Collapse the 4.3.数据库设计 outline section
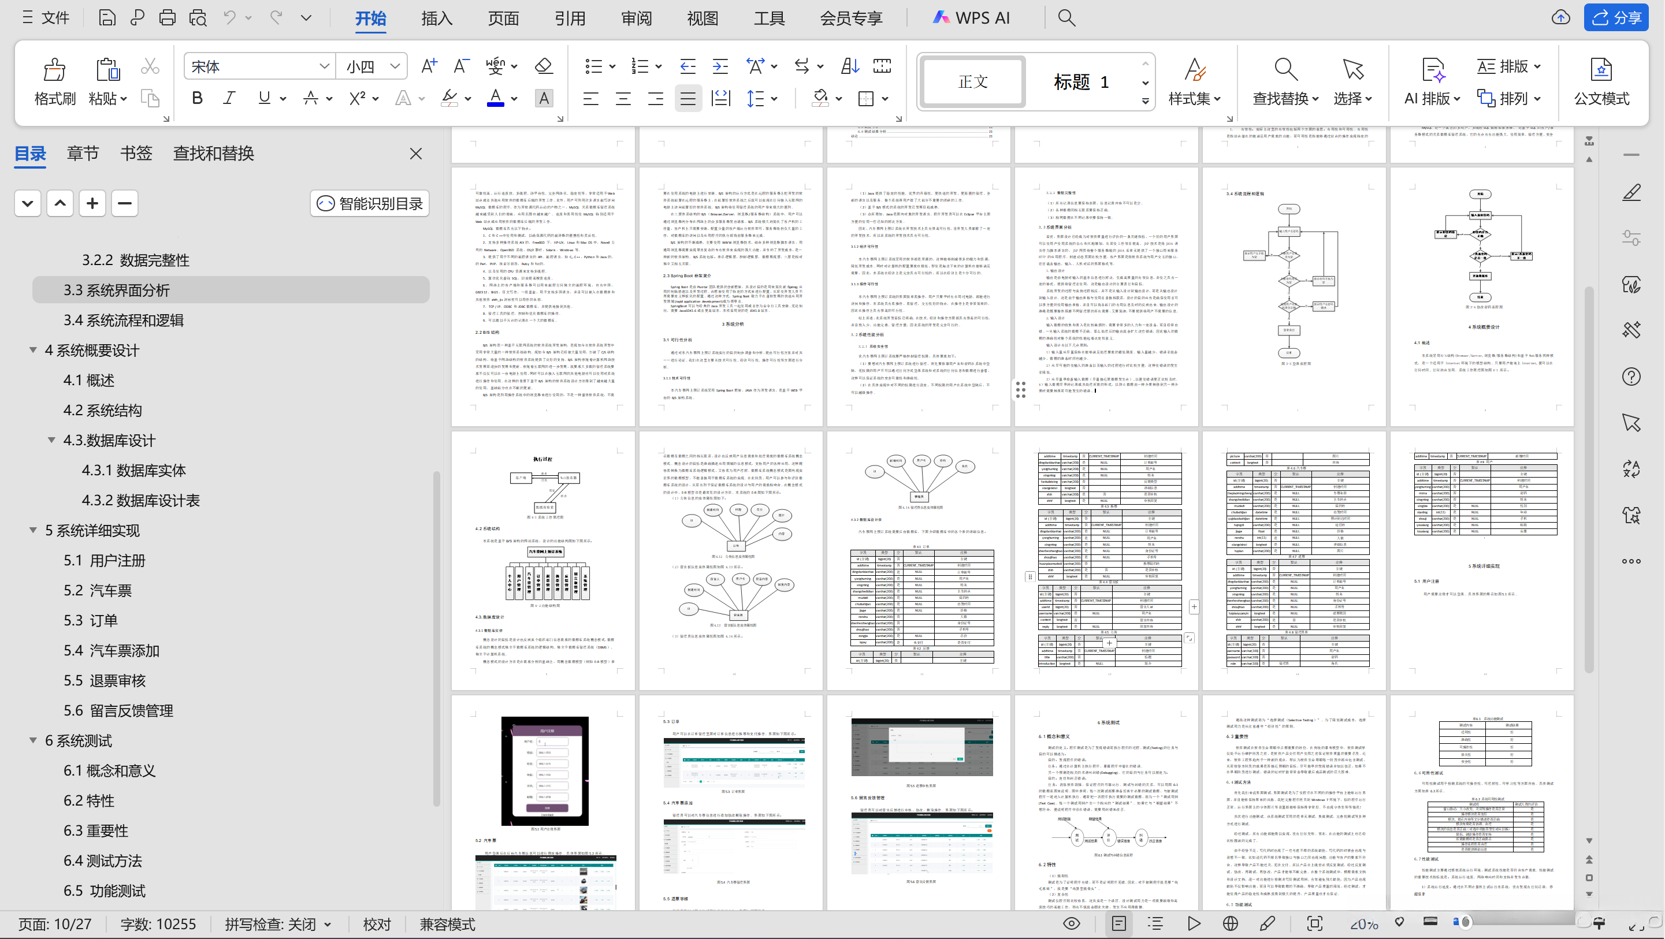 coord(52,440)
